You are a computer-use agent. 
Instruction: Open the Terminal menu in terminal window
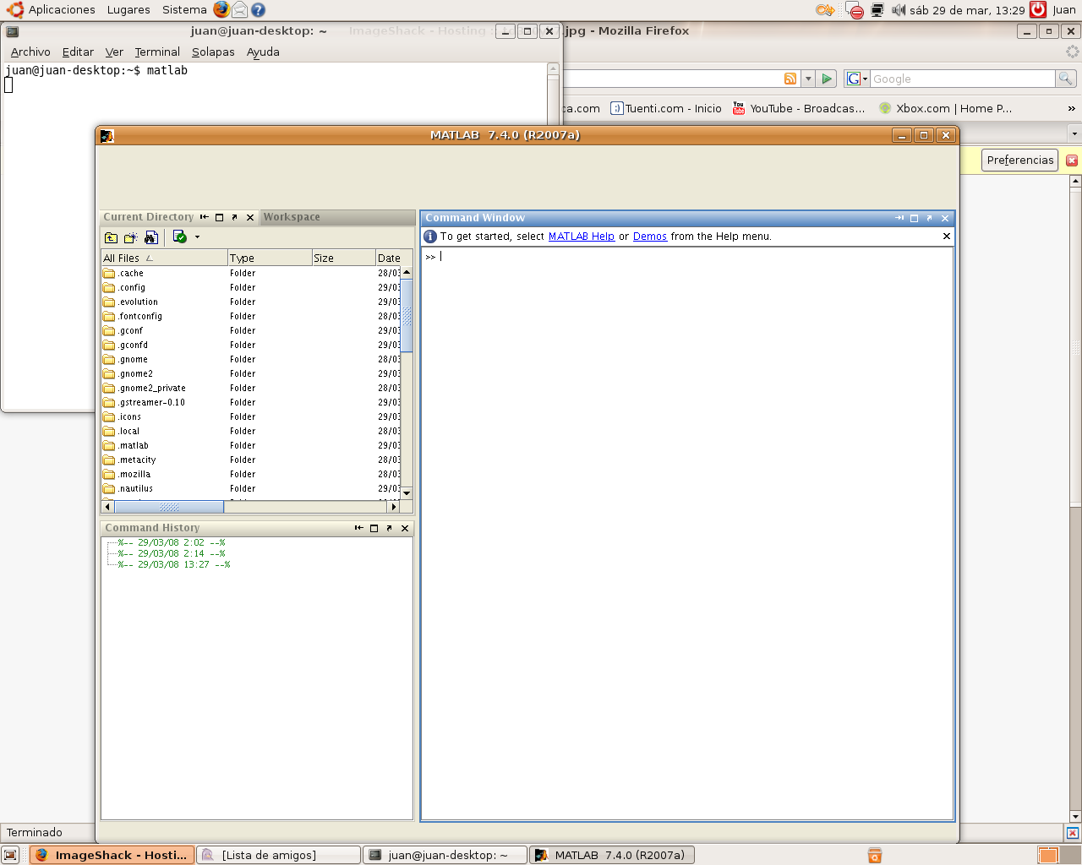(157, 52)
